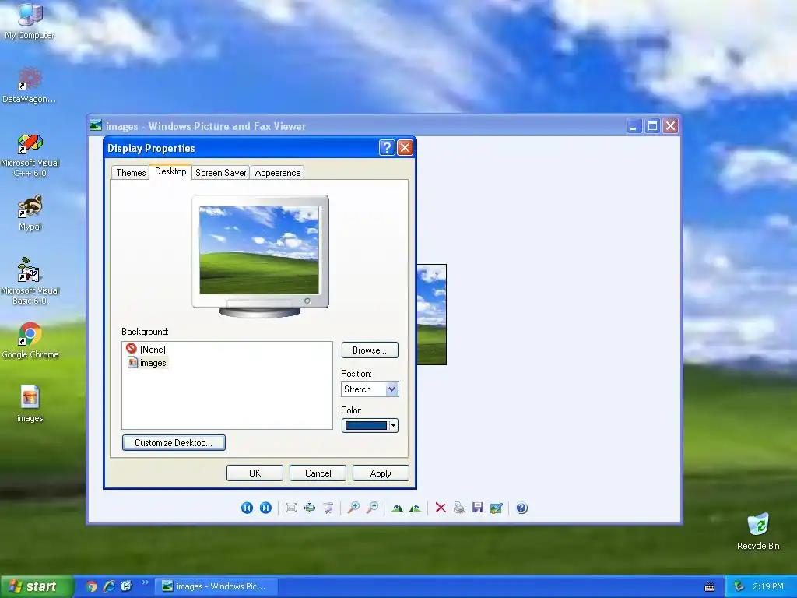Click image shown in Picture Viewer
This screenshot has height=598, width=797.
tap(431, 315)
